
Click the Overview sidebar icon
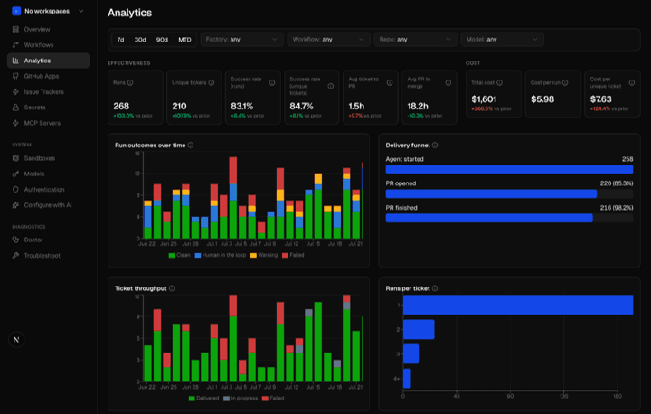15,29
